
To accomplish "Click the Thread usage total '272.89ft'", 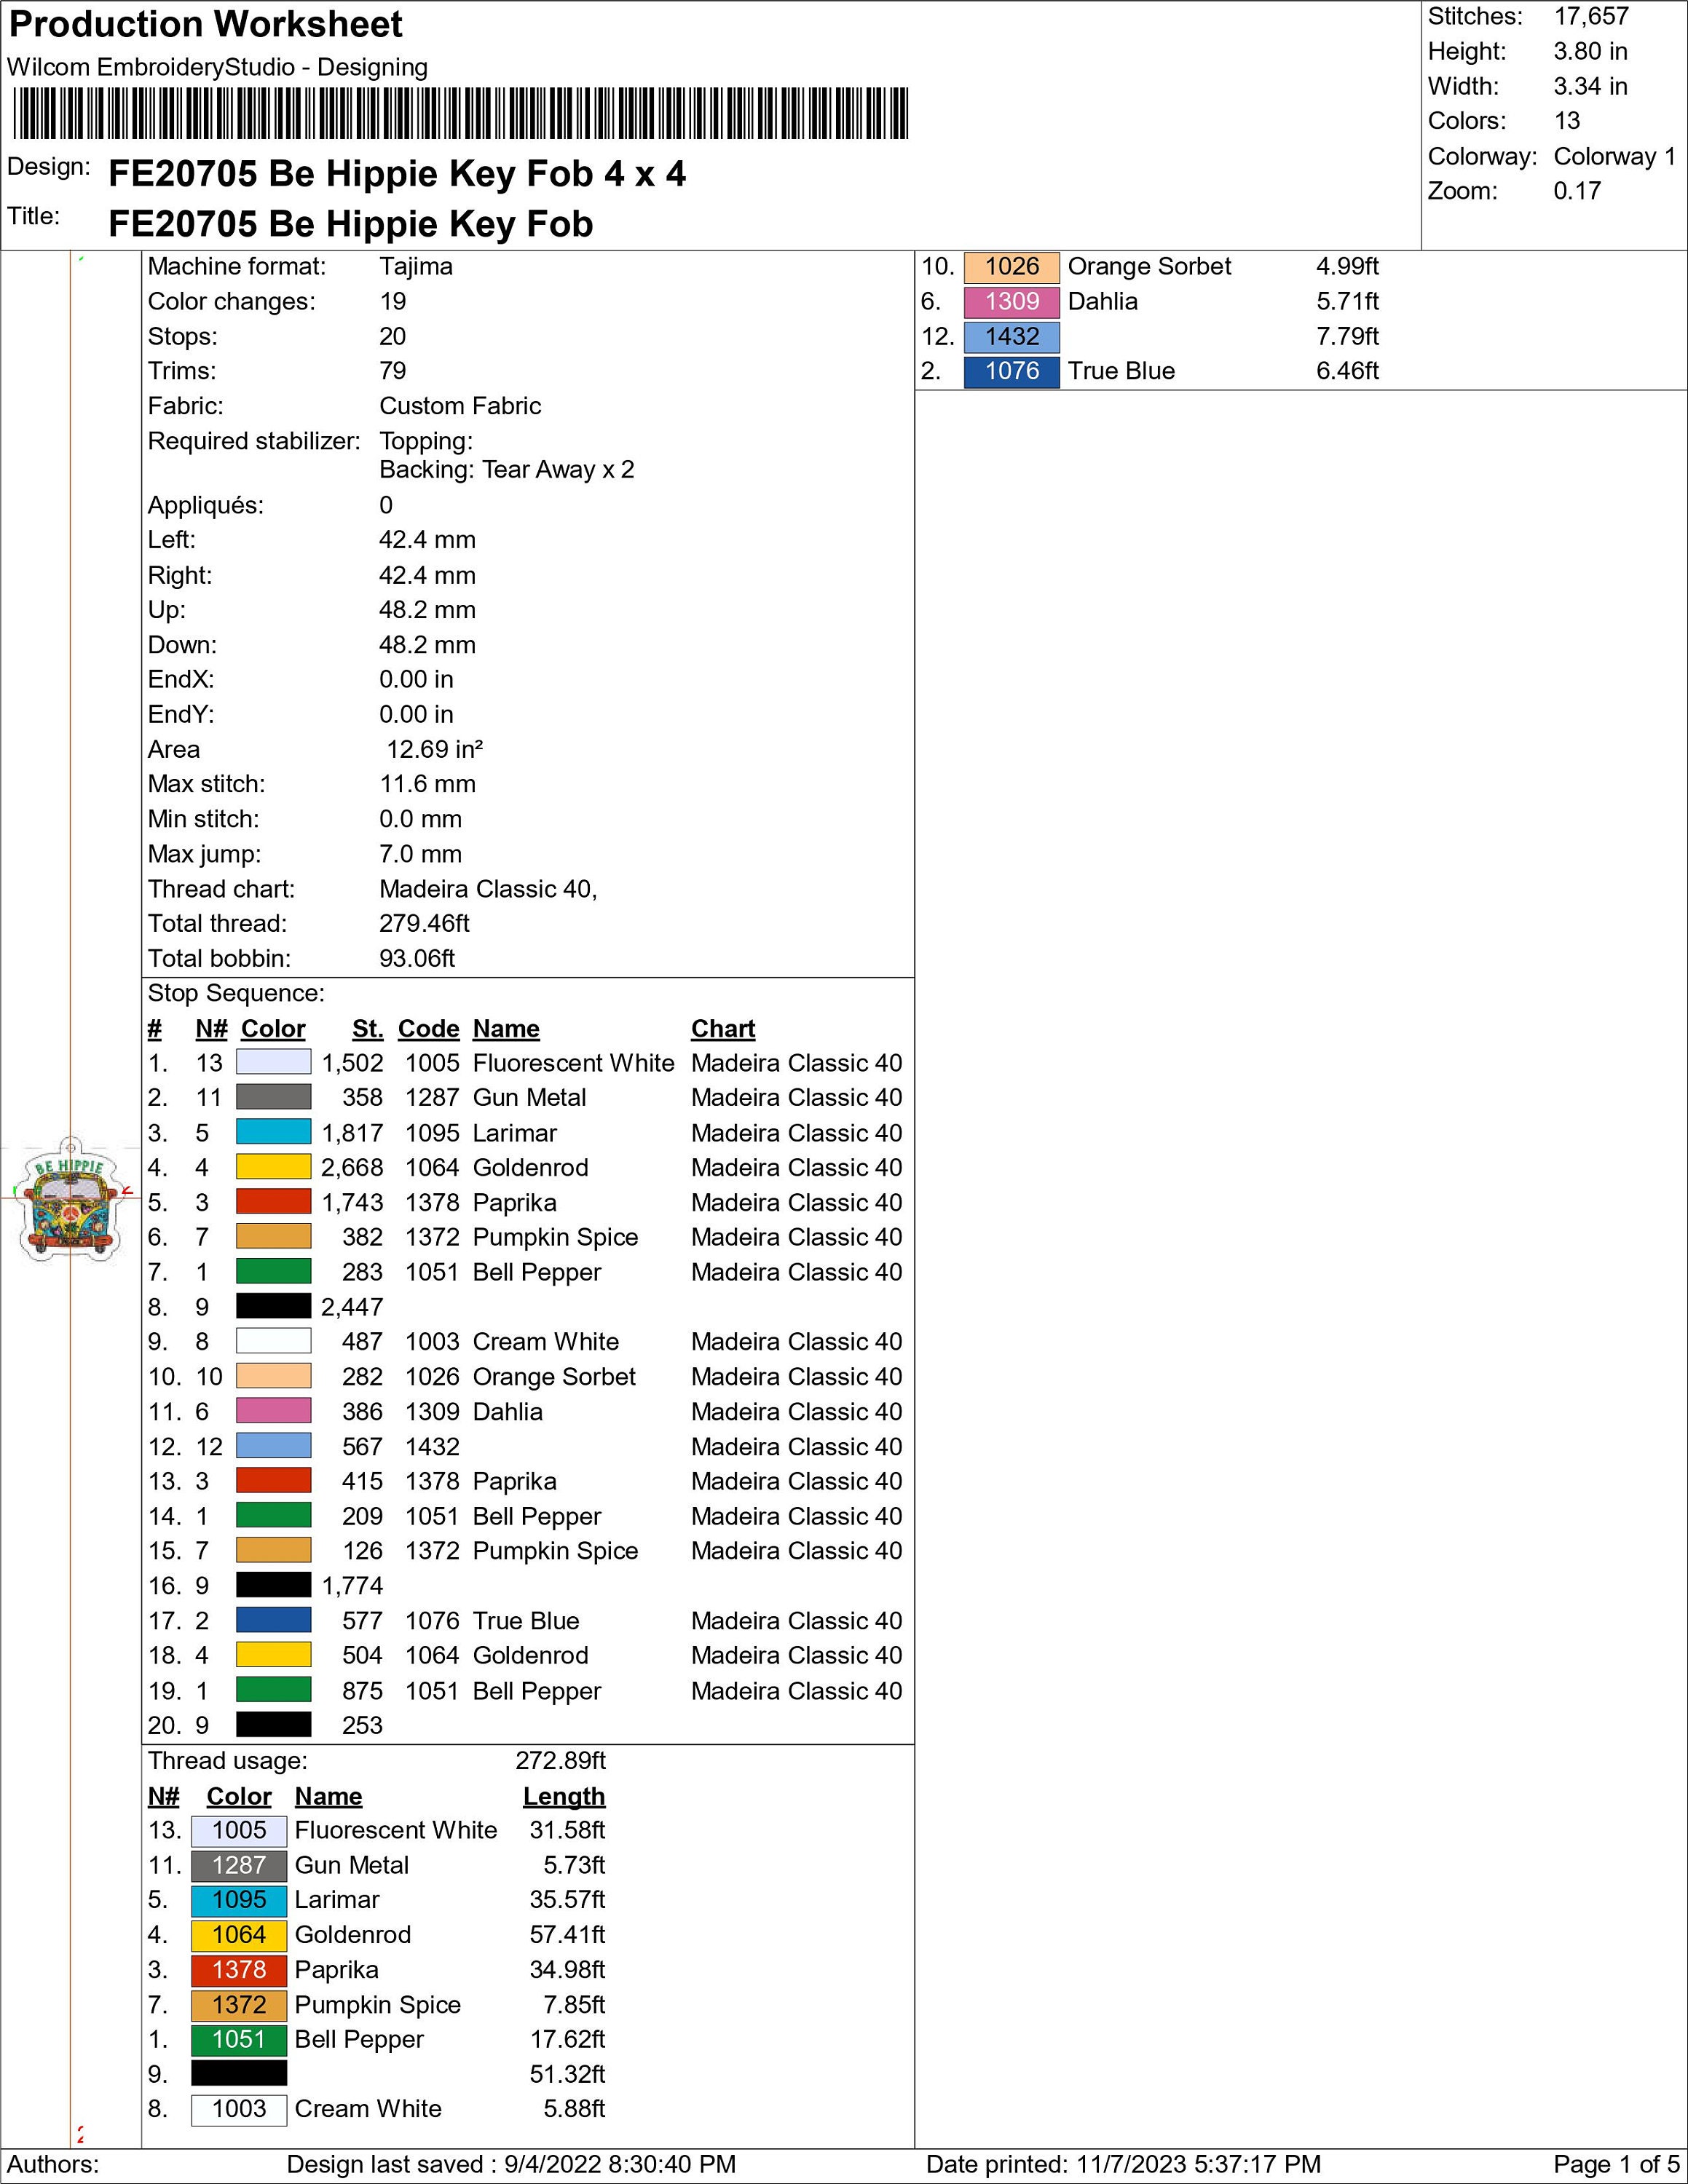I will click(560, 1760).
